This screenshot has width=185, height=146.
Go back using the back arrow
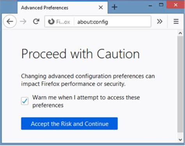pyautogui.click(x=10, y=21)
